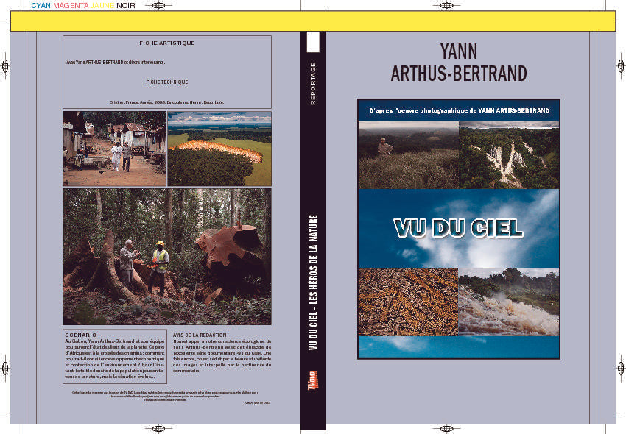Select the river rapids waterfall photo
The width and height of the screenshot is (626, 434).
[x=509, y=302]
